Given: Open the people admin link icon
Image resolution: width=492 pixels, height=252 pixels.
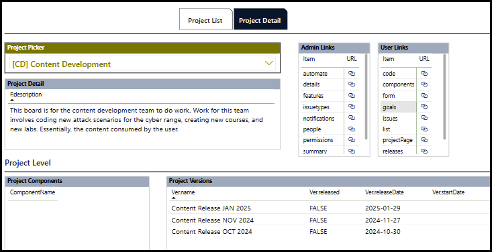Looking at the screenshot, I should tap(352, 129).
